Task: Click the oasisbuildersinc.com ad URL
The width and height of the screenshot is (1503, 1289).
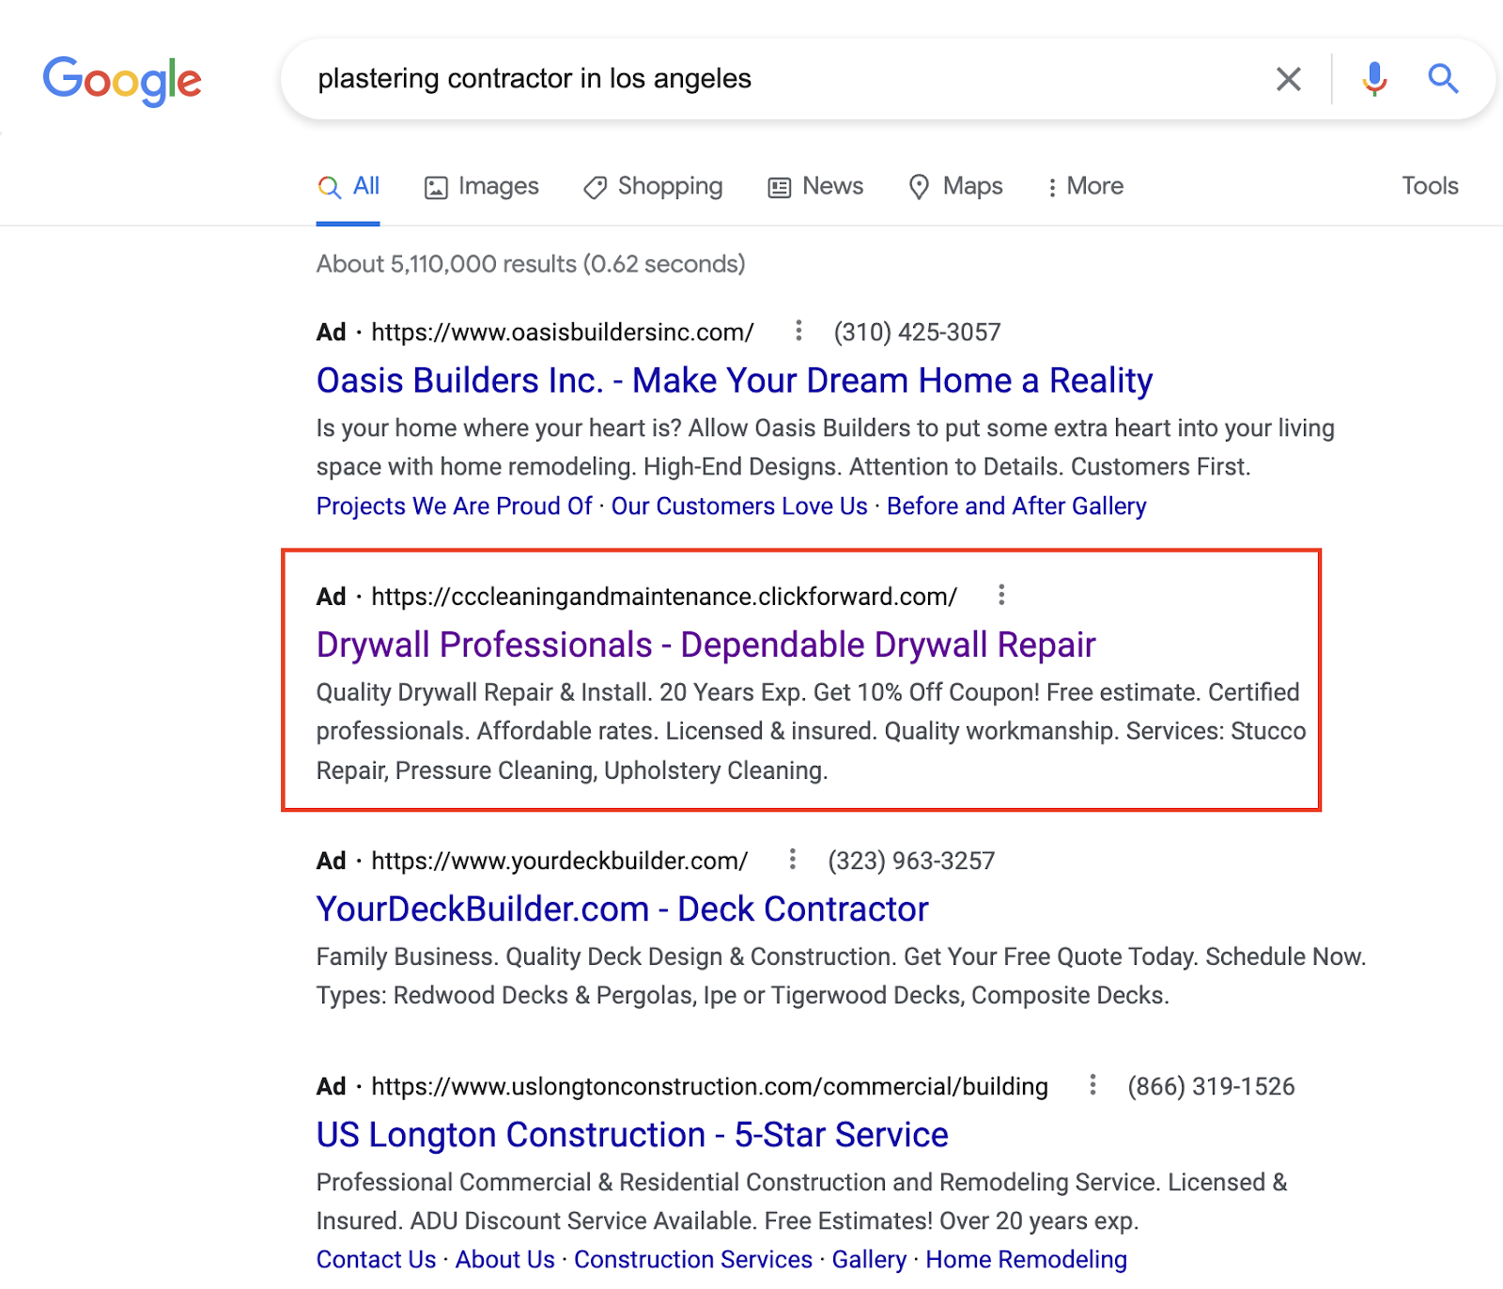Action: (563, 333)
